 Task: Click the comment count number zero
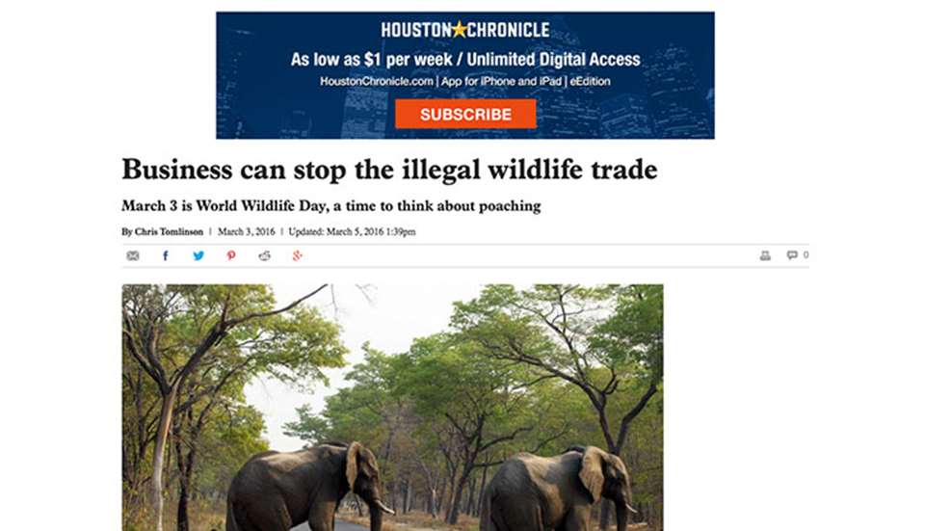coord(806,254)
